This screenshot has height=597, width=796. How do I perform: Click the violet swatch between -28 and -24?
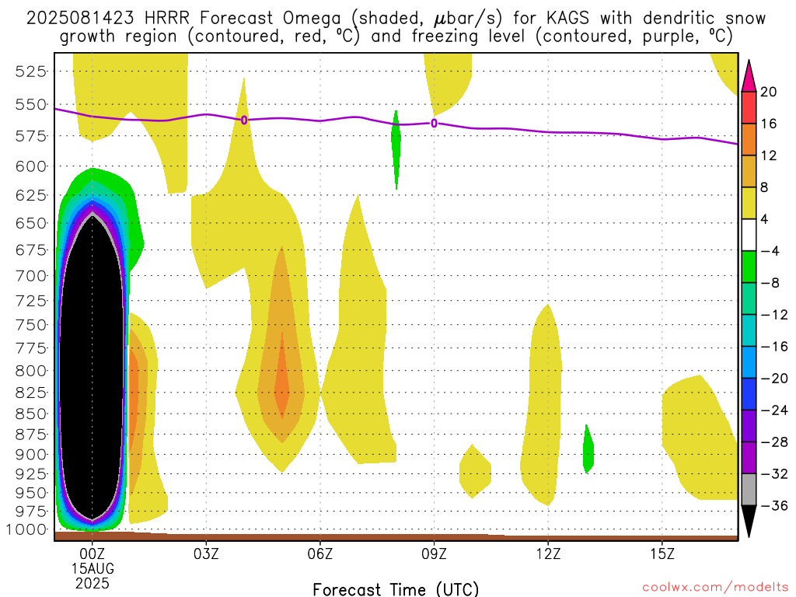[749, 425]
